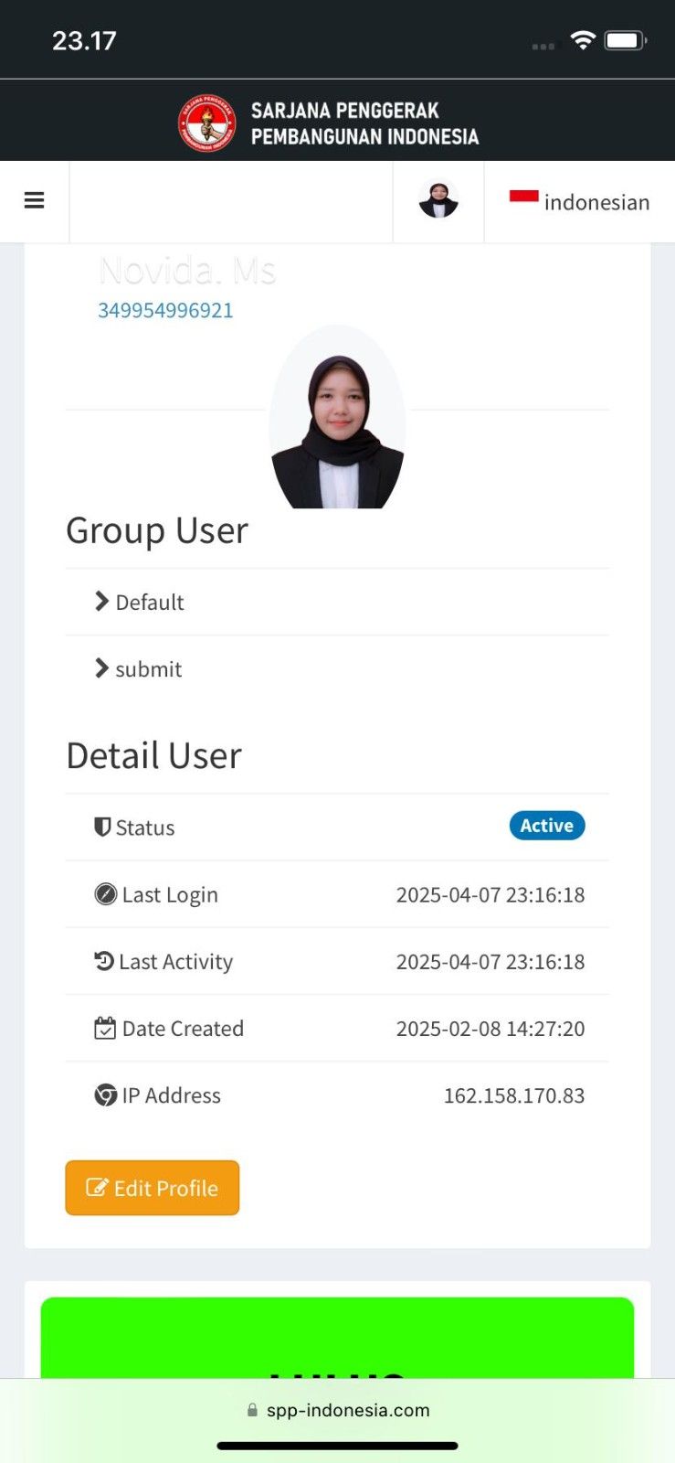Tap the compass icon beside Last Login

pyautogui.click(x=106, y=894)
